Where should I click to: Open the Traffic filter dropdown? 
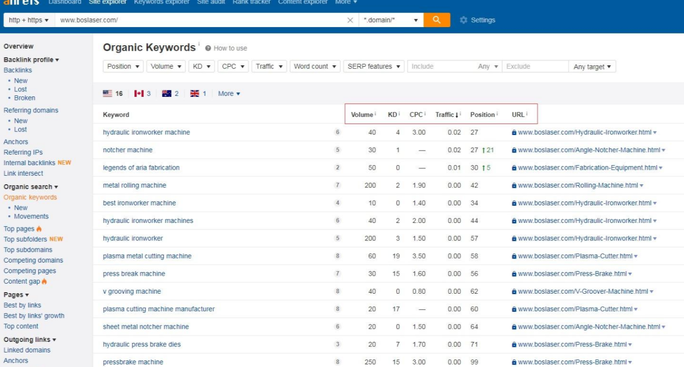(x=269, y=66)
